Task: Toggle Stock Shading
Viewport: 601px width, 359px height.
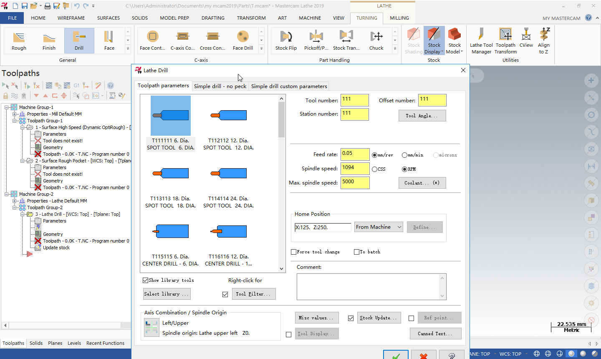Action: pyautogui.click(x=414, y=41)
